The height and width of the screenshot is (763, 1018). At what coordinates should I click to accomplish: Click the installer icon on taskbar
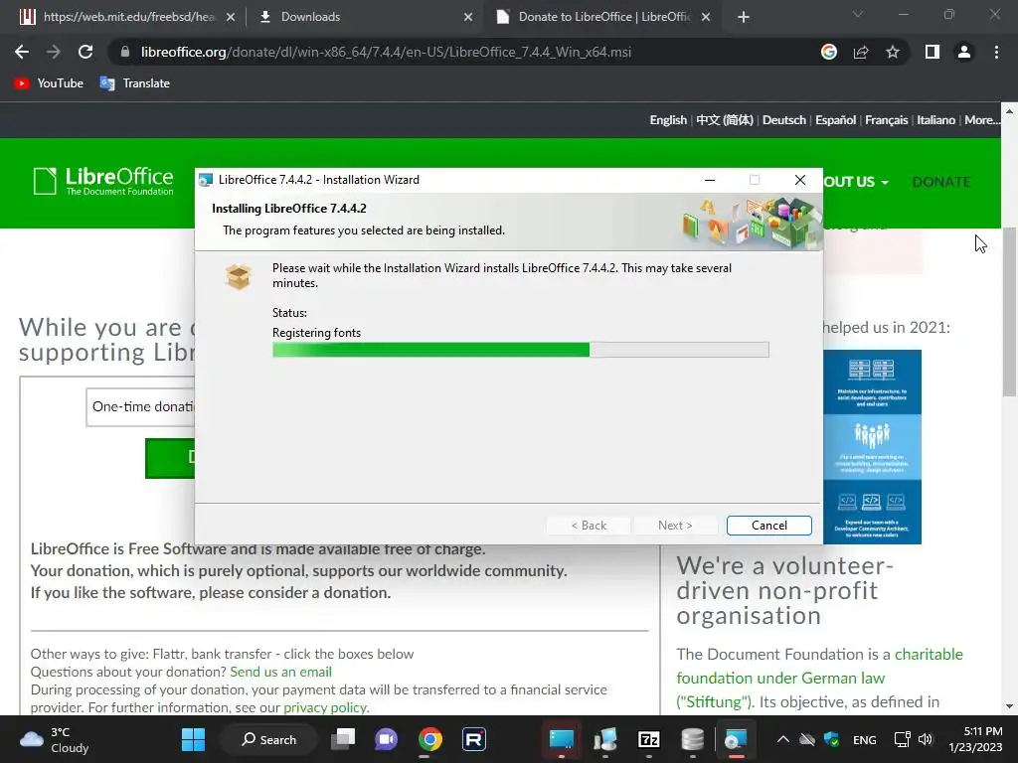(736, 739)
